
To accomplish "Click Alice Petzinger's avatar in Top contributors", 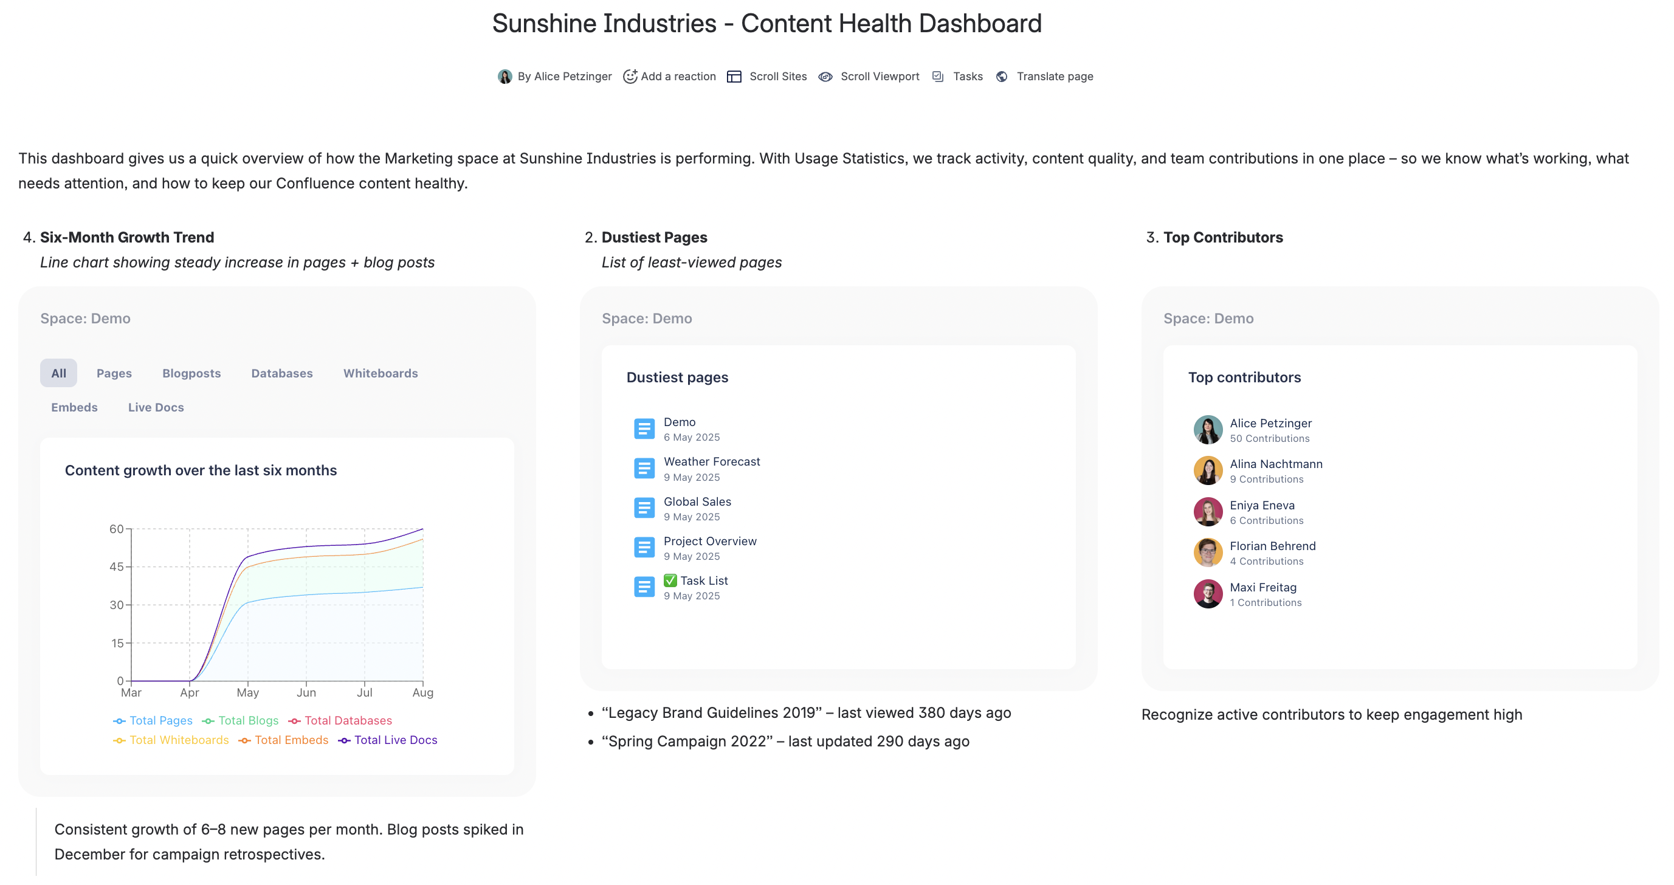I will [1207, 430].
